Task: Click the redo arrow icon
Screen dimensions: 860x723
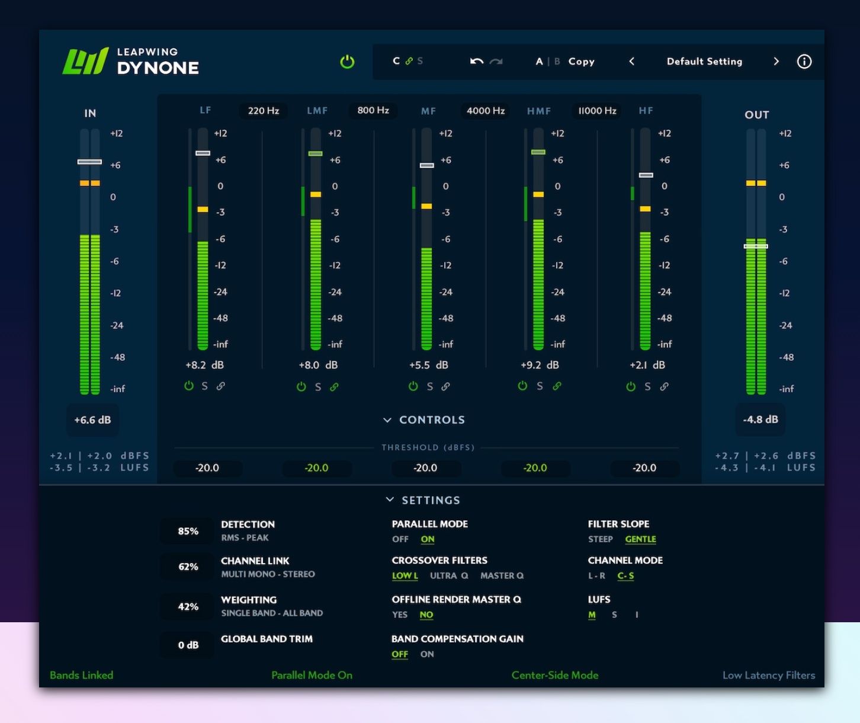Action: [496, 61]
